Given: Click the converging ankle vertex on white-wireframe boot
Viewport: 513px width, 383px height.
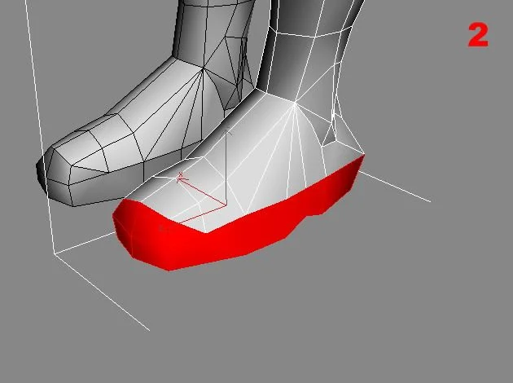Looking at the screenshot, I should pyautogui.click(x=295, y=103).
